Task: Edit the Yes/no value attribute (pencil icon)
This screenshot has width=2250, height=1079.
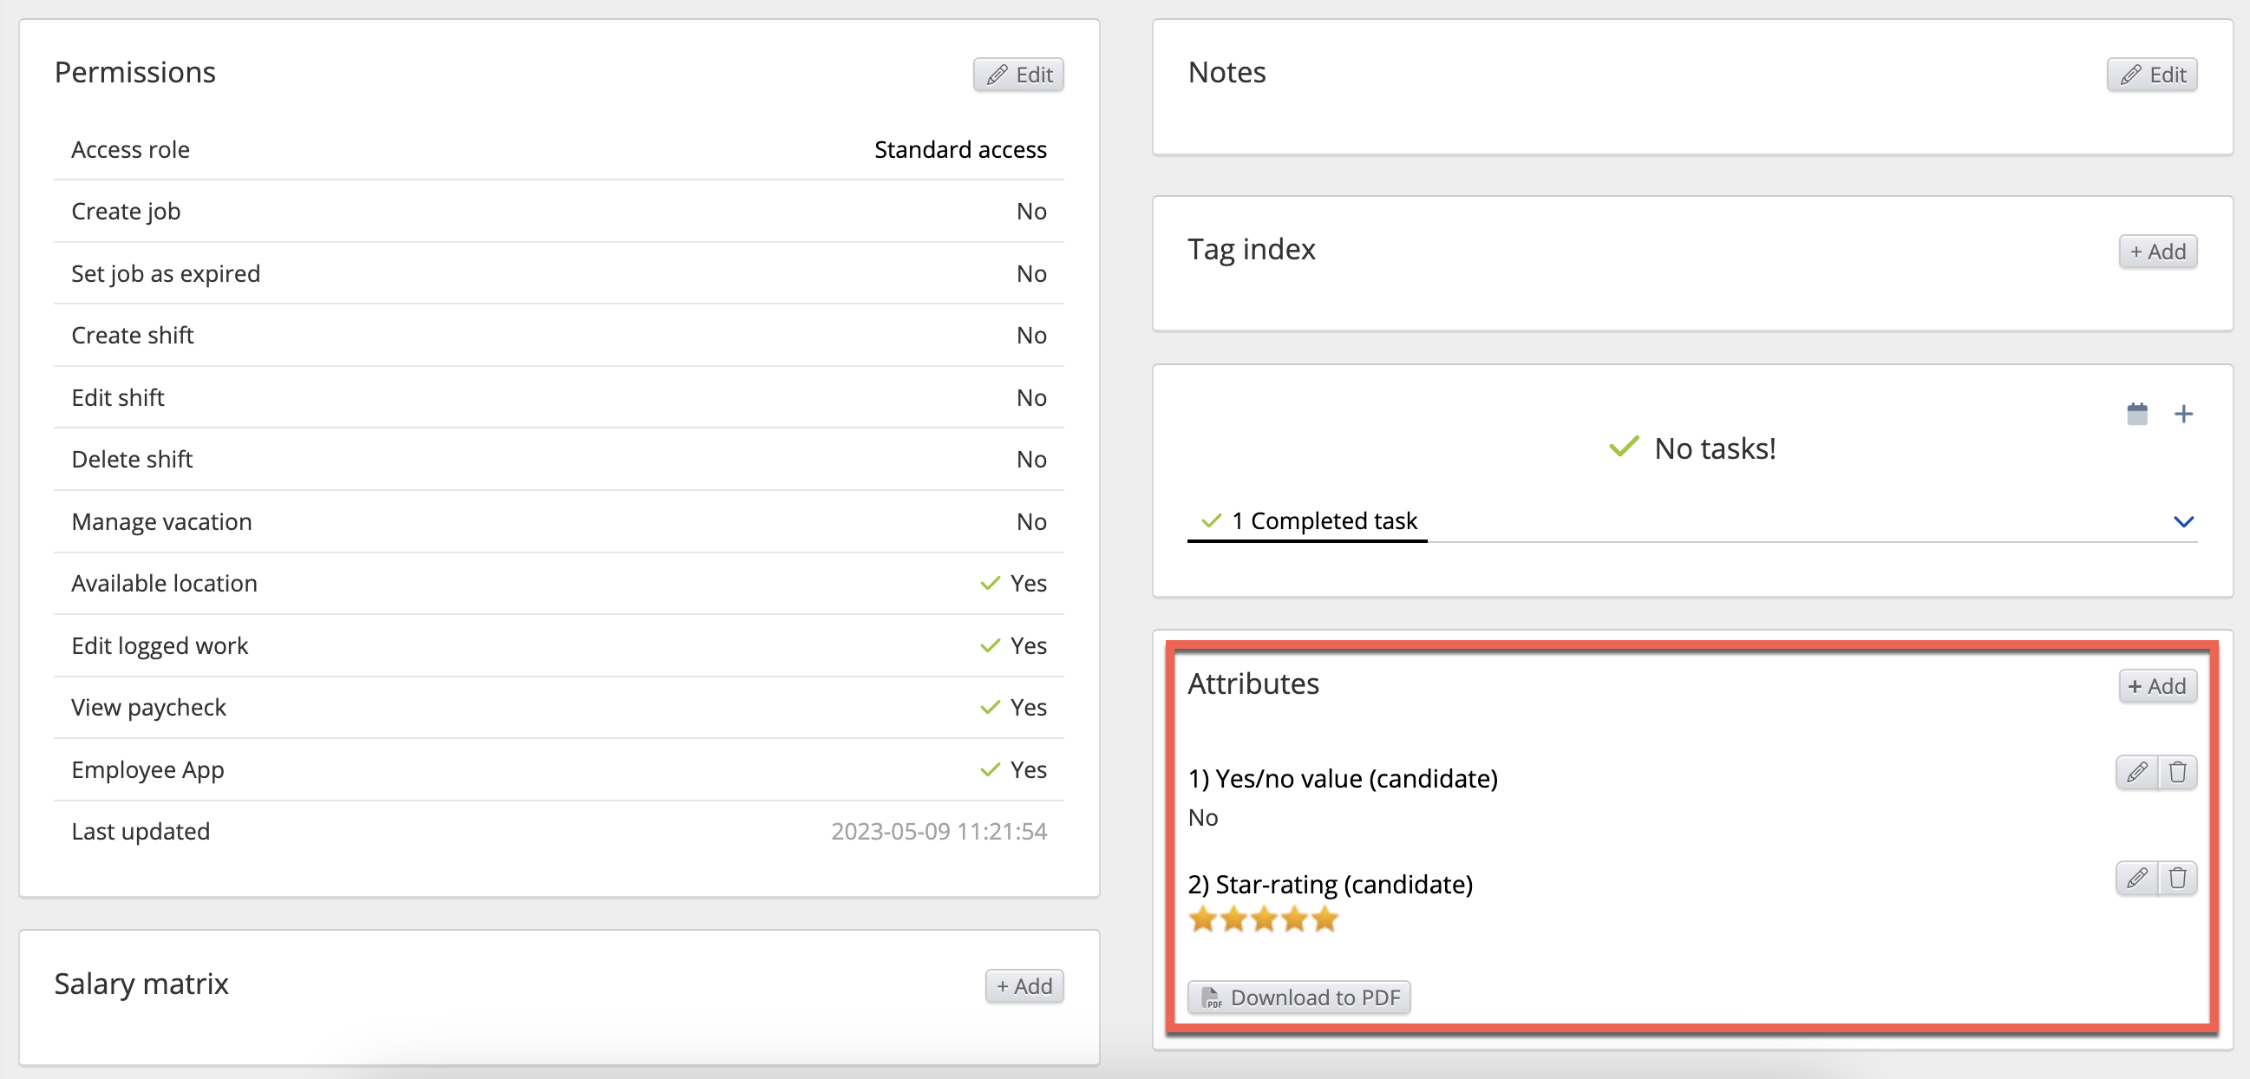Action: (2136, 772)
